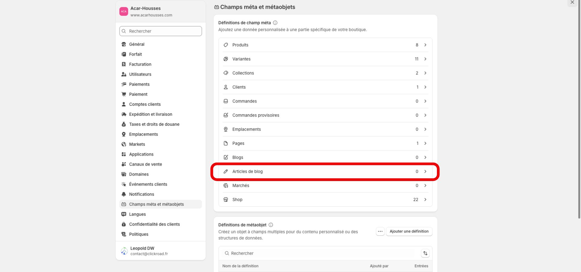Expand Produits metafield definitions chevron

[425, 45]
